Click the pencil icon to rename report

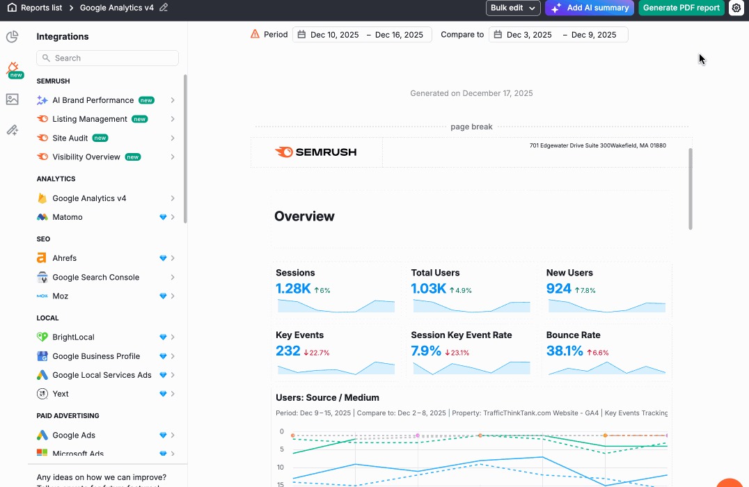tap(164, 8)
